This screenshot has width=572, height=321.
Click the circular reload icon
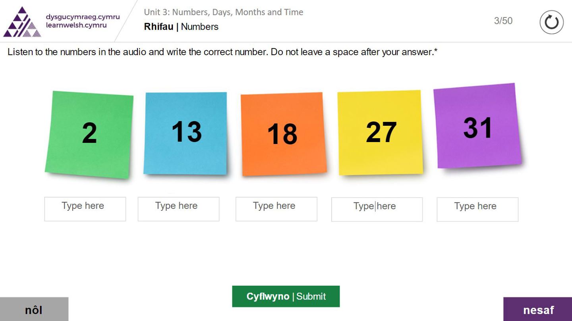click(x=551, y=22)
